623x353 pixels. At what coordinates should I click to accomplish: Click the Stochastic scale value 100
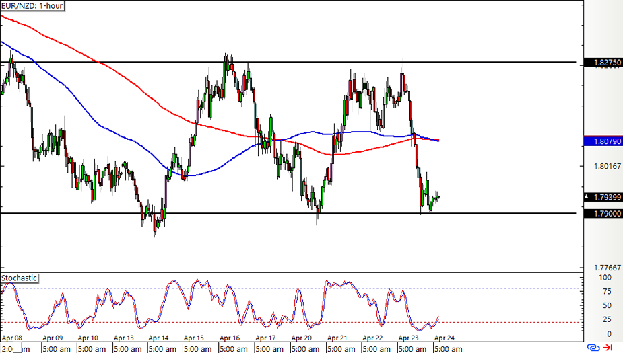(605, 278)
